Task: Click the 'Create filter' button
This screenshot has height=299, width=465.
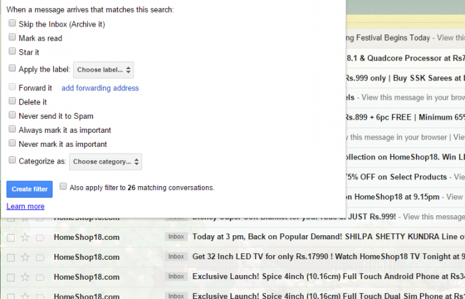Action: (29, 189)
